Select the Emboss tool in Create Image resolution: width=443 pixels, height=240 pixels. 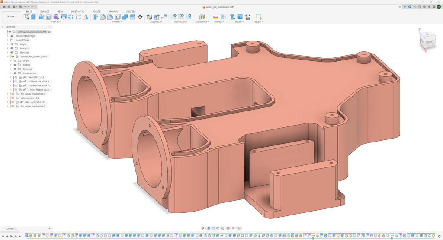tap(63, 17)
